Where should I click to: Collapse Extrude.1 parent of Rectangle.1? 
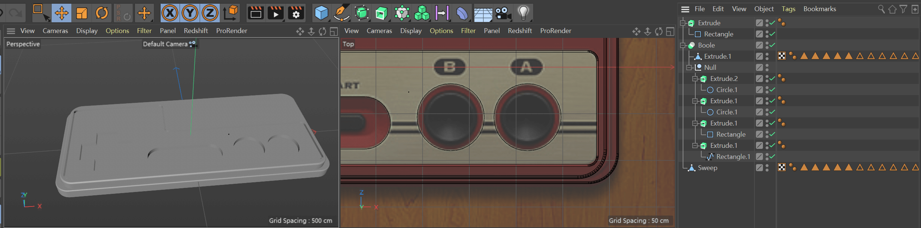click(x=695, y=146)
